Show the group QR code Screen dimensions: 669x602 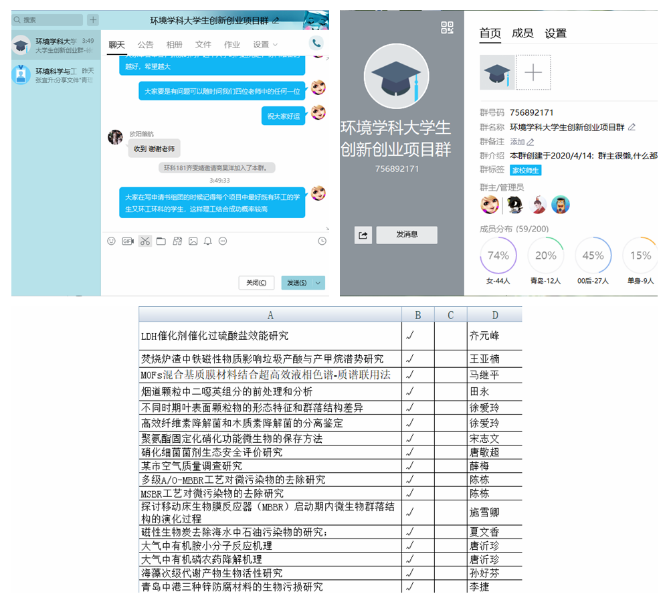pyautogui.click(x=447, y=27)
